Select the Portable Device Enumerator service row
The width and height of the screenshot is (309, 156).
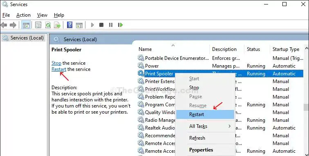(x=220, y=58)
